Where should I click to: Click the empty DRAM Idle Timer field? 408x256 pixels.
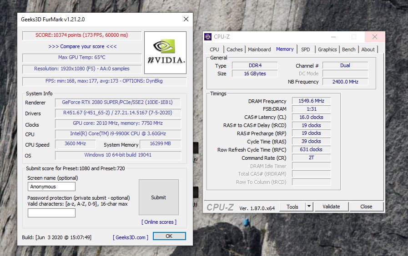pyautogui.click(x=311, y=166)
